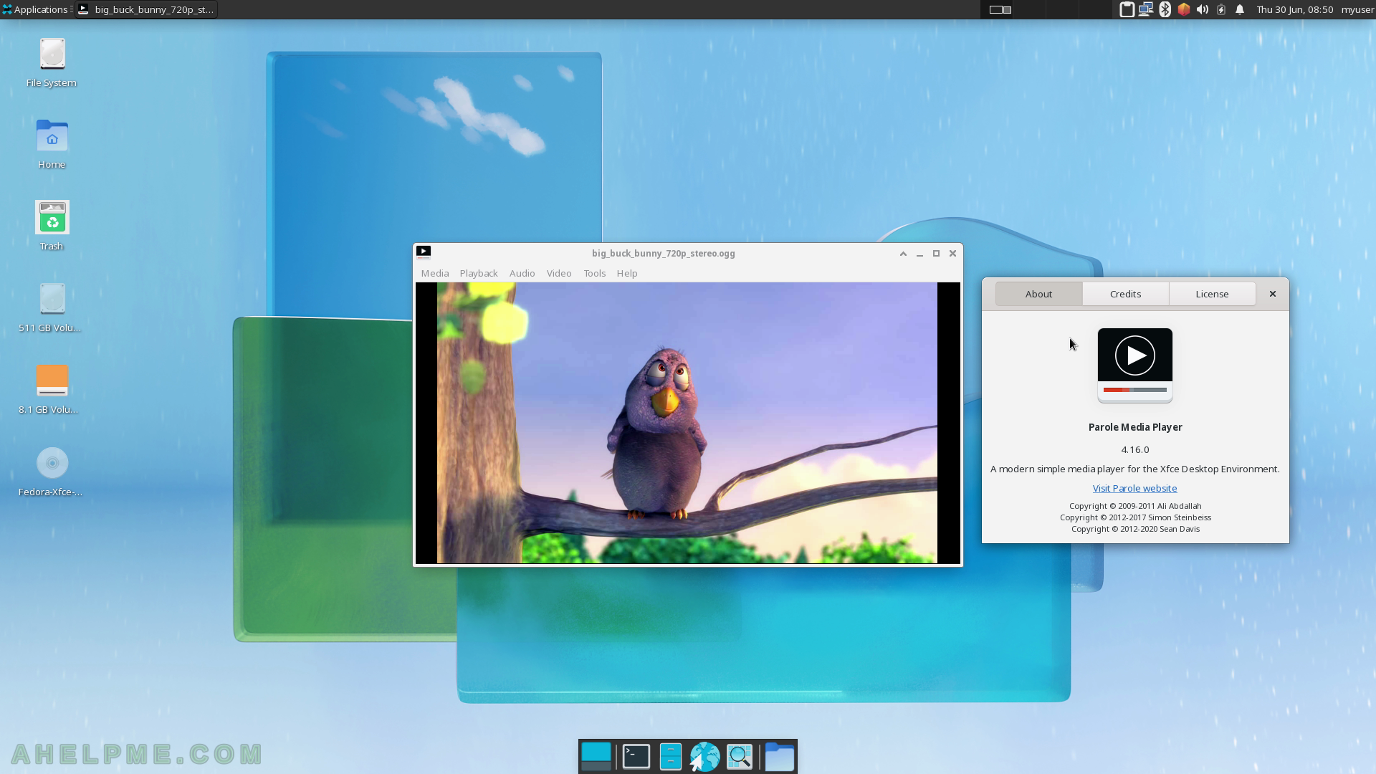Click the Parole icon in player title bar

(424, 252)
